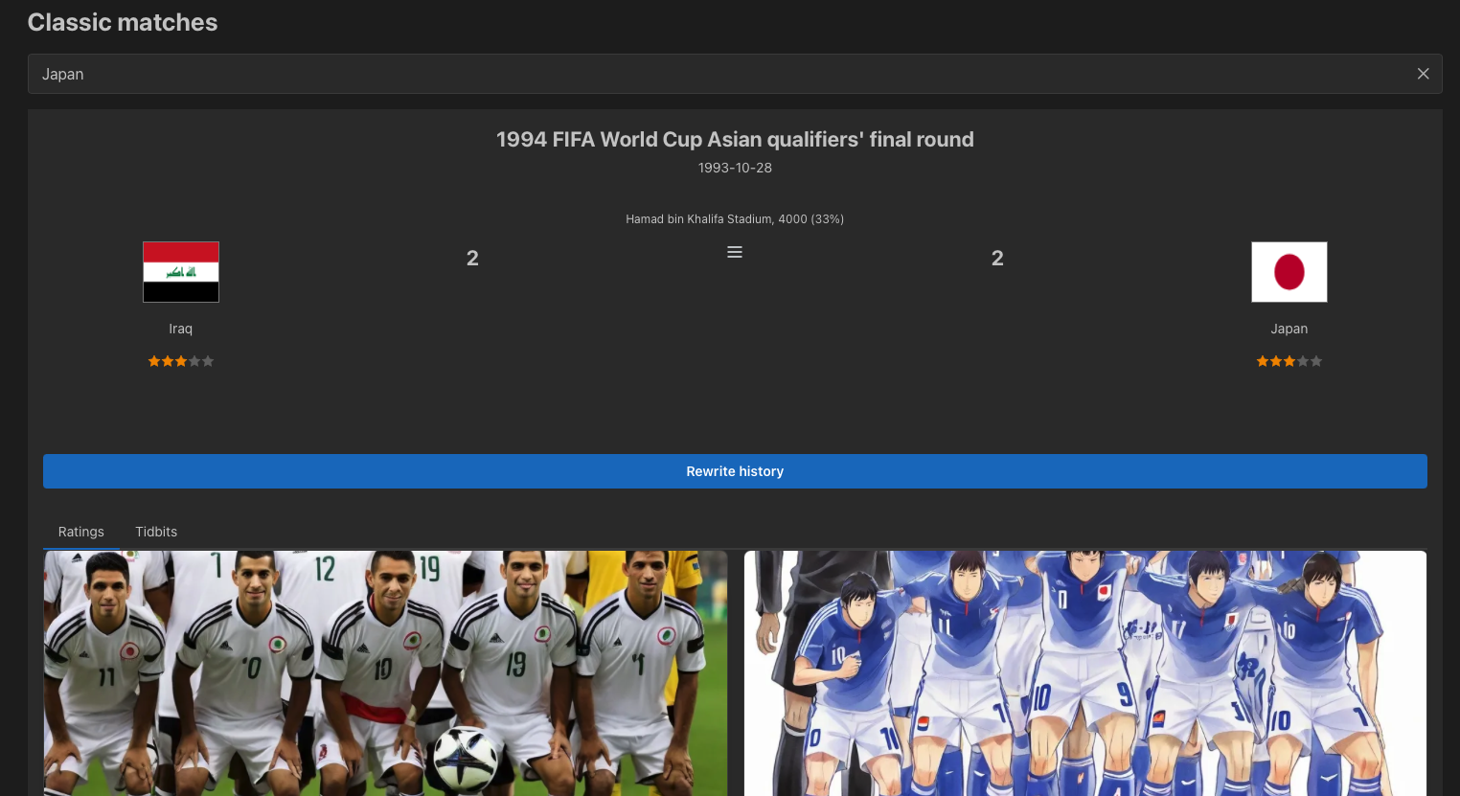
Task: Click the Iraq flag
Action: point(181,272)
